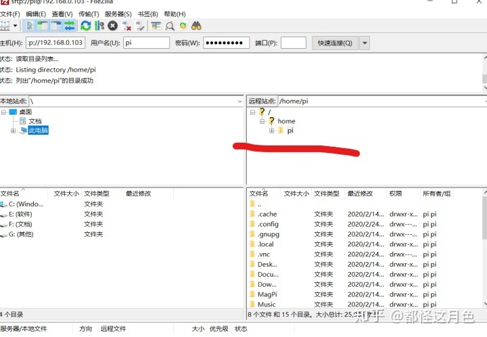This screenshot has width=487, height=337.
Task: Sort local files by 文件大小 column
Action: coord(66,194)
